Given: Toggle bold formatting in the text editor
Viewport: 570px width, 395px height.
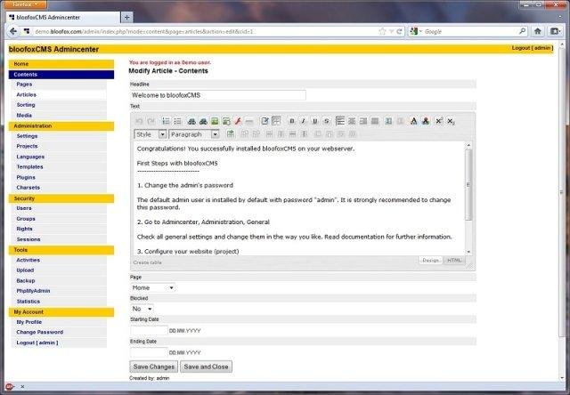Looking at the screenshot, I should [291, 121].
